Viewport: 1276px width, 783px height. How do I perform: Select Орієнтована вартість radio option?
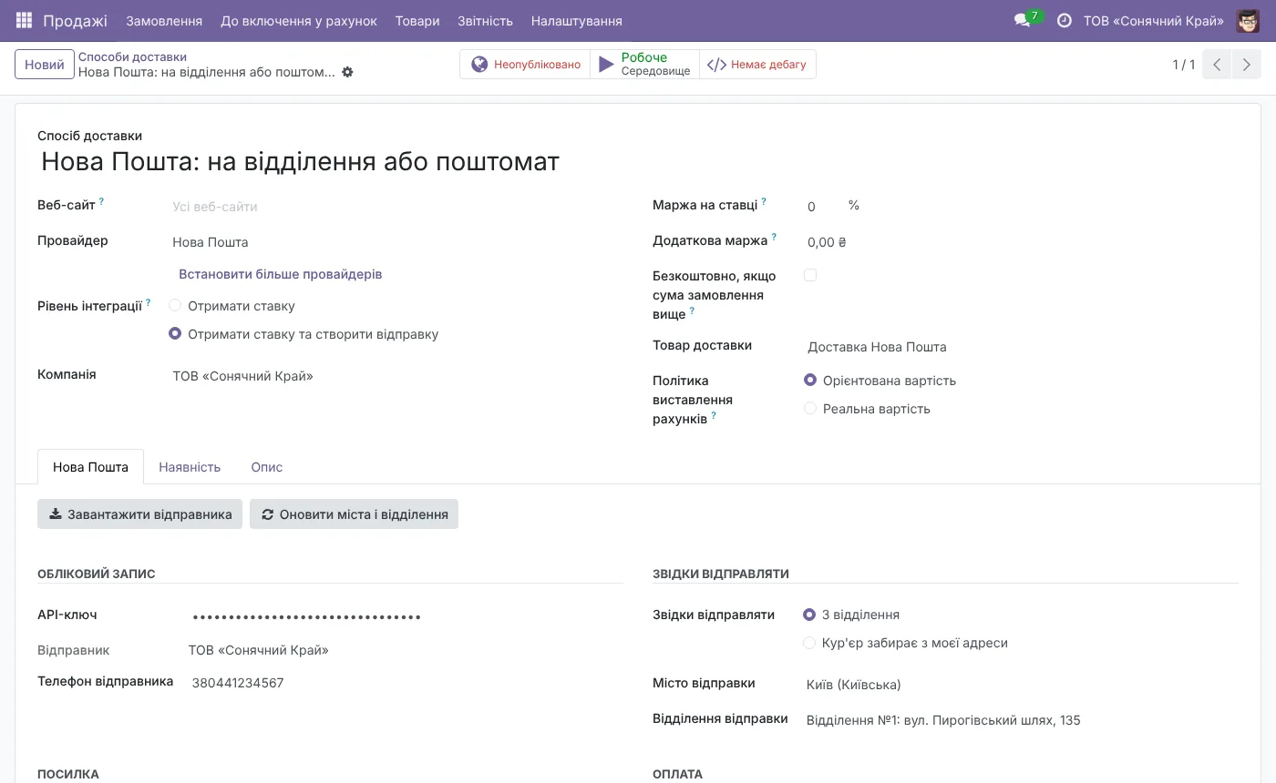tap(810, 381)
